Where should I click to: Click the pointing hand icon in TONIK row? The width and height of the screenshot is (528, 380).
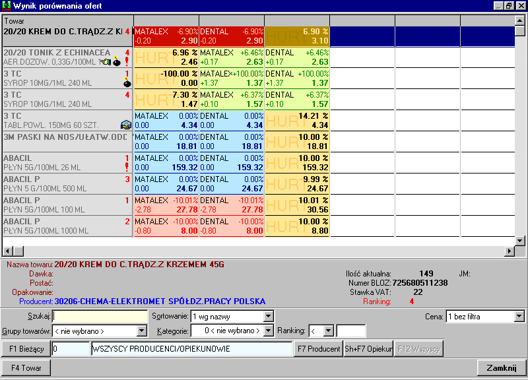[105, 62]
